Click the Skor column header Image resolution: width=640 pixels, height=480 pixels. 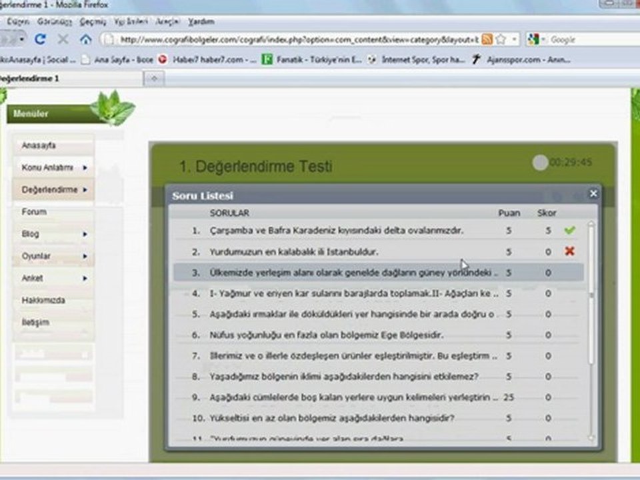click(x=547, y=213)
